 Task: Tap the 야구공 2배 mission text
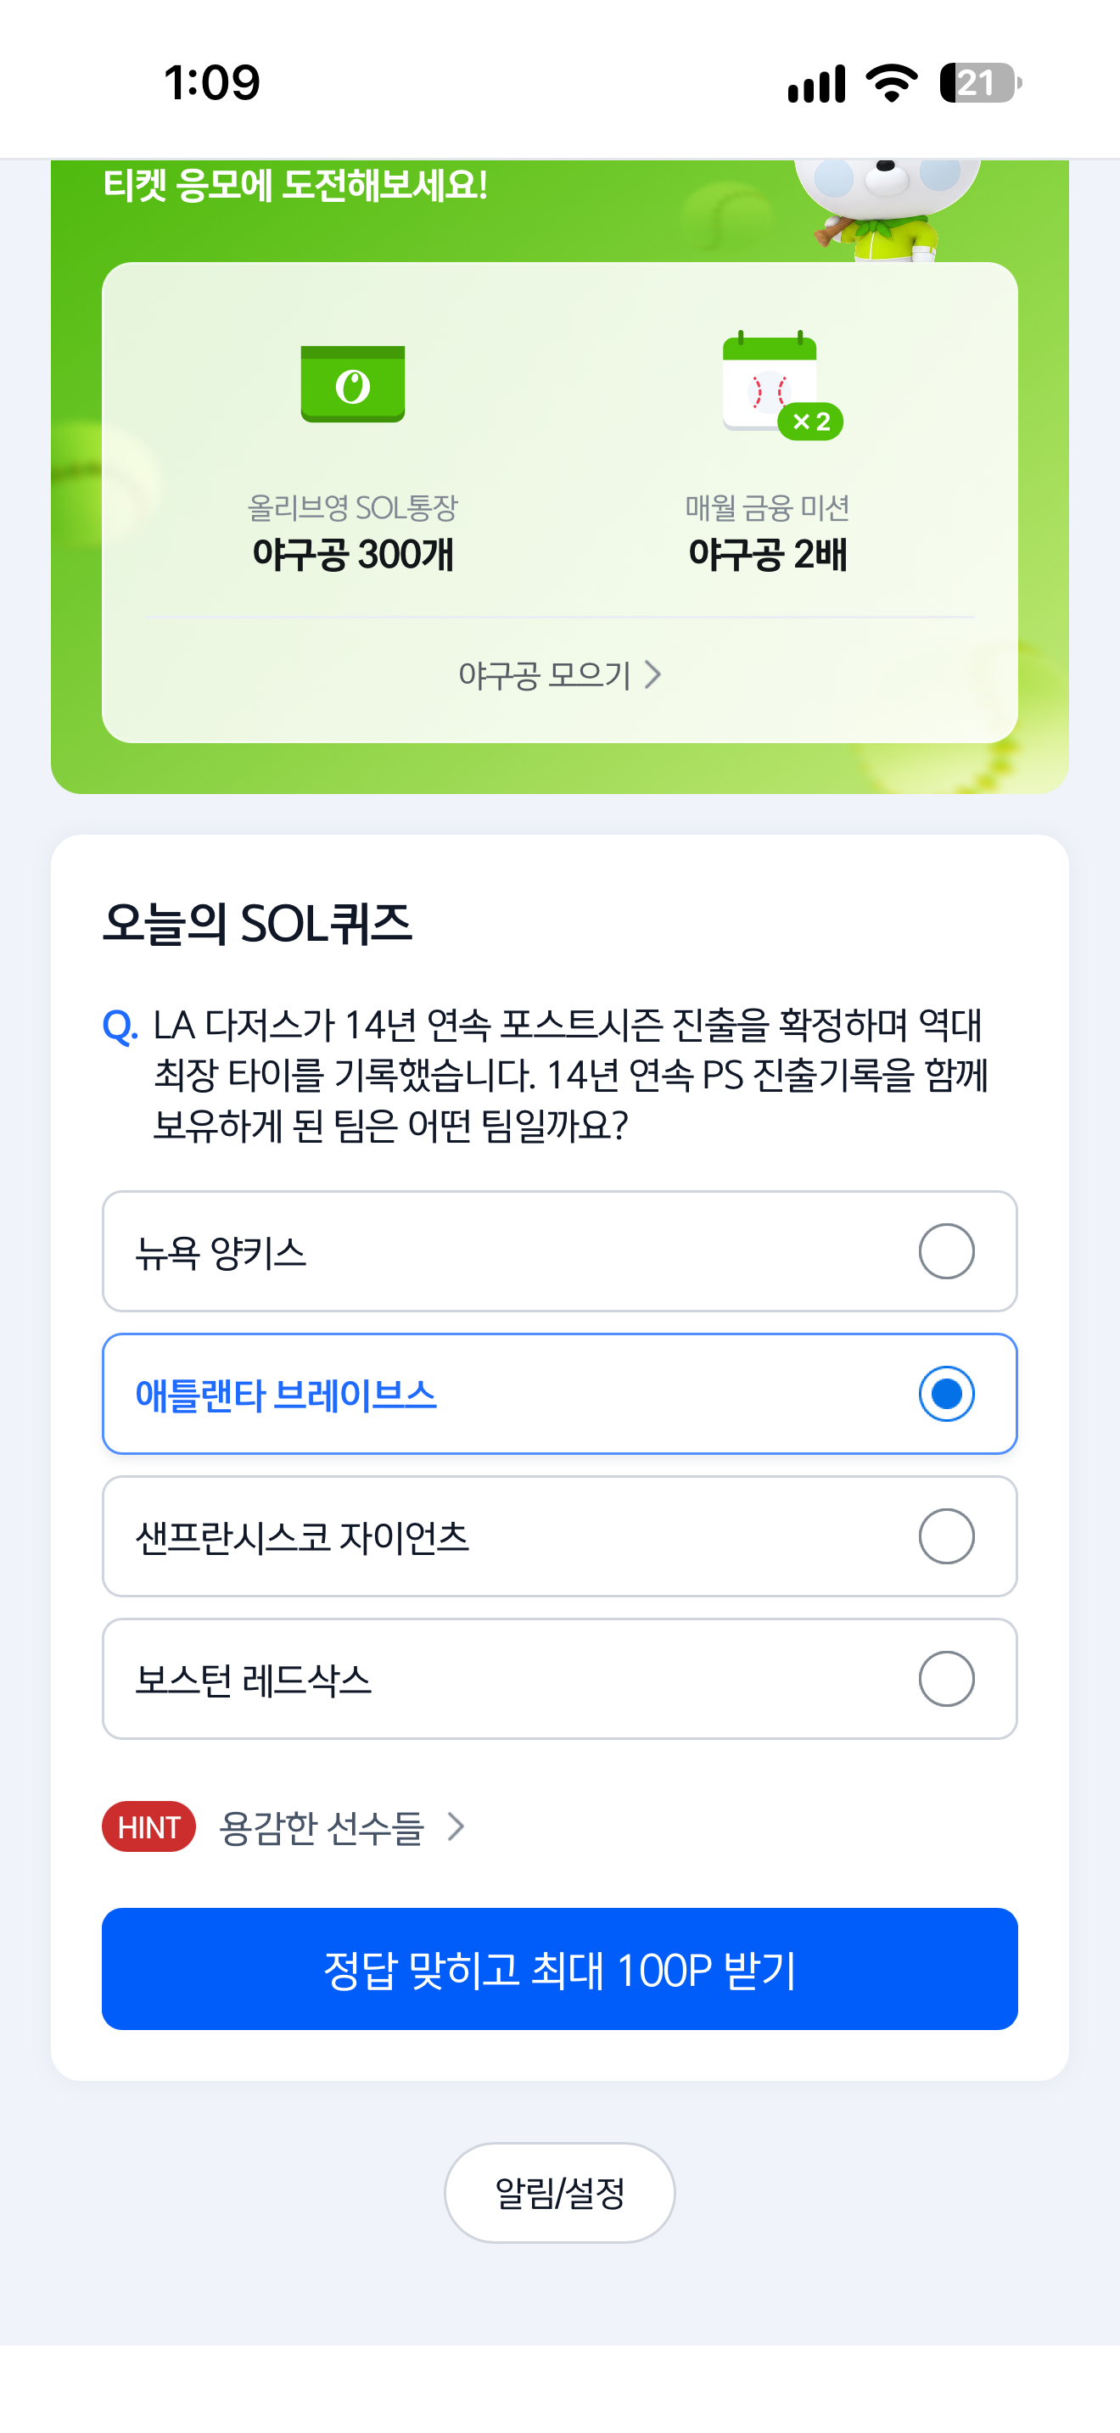[767, 553]
